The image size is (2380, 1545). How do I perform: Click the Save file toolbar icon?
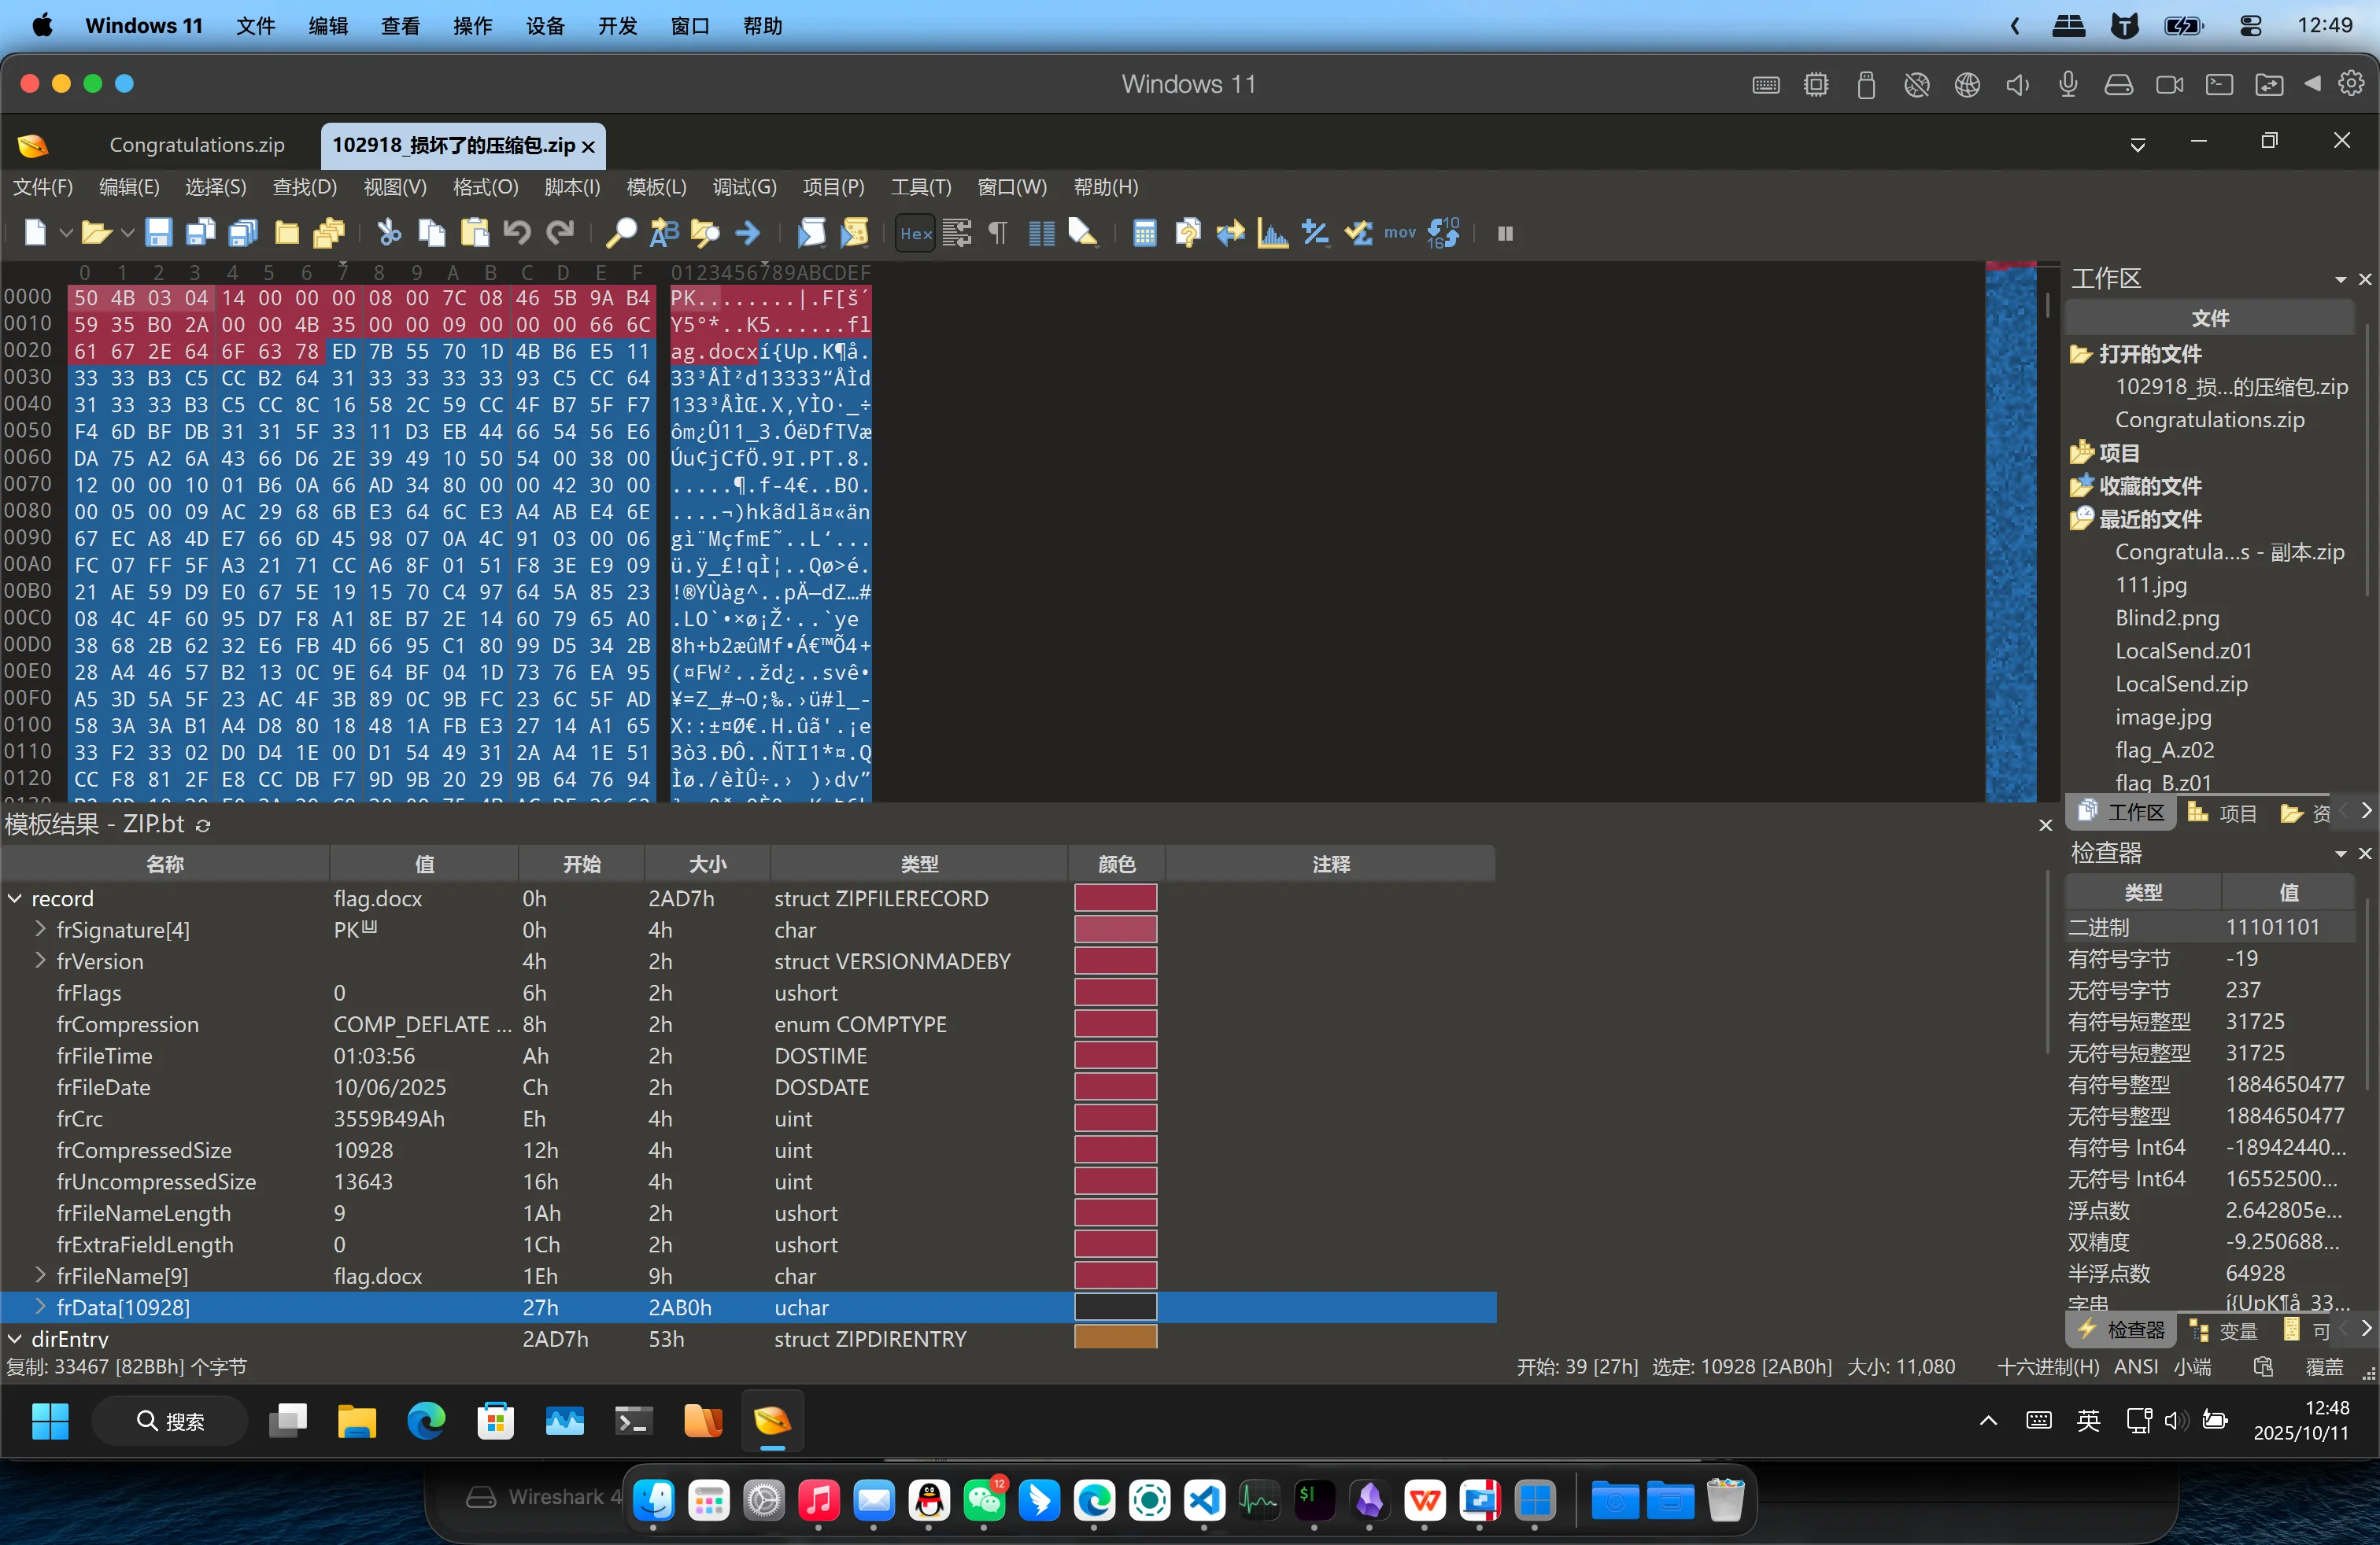click(x=159, y=233)
